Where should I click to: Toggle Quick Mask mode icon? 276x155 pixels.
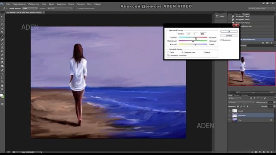tap(2, 100)
